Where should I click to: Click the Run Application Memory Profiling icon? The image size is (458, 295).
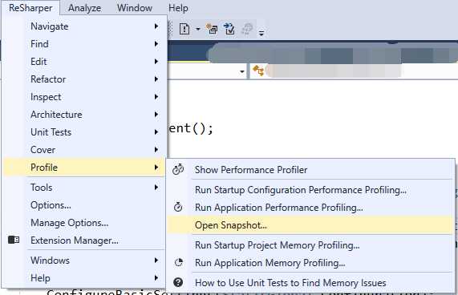click(x=179, y=263)
